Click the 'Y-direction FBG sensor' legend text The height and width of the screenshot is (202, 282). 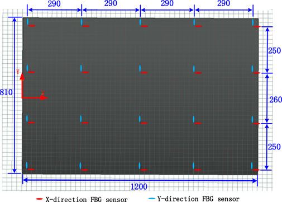198,199
